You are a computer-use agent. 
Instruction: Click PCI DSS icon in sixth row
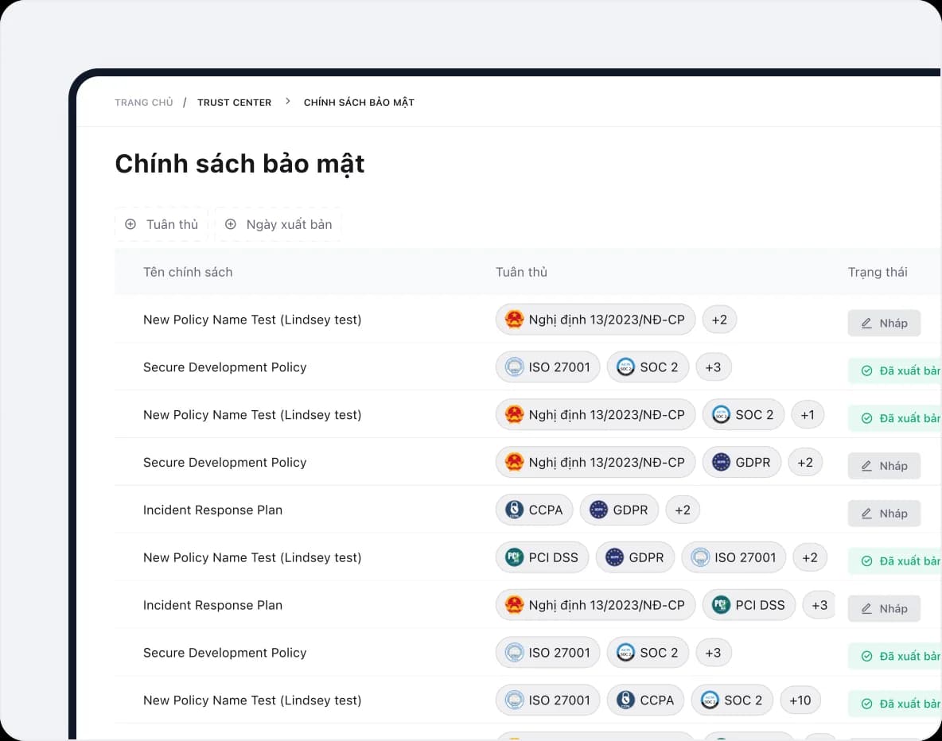click(514, 557)
